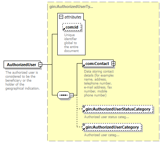Select the com:Contact element box
Screen dimensions: 163x143
coord(98,64)
